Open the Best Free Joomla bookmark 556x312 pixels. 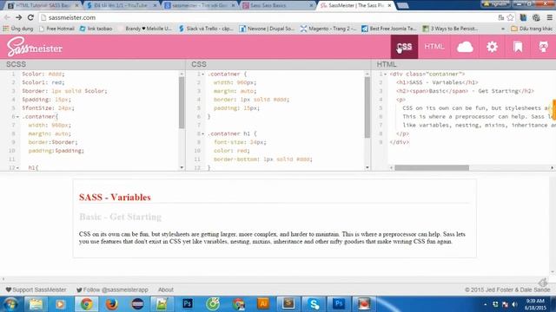pyautogui.click(x=389, y=29)
